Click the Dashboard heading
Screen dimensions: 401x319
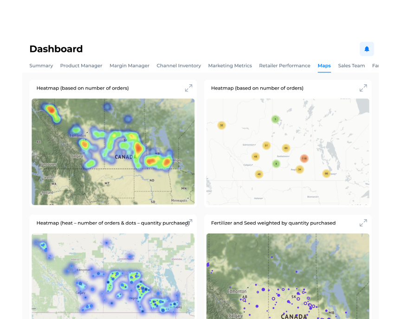pyautogui.click(x=56, y=49)
